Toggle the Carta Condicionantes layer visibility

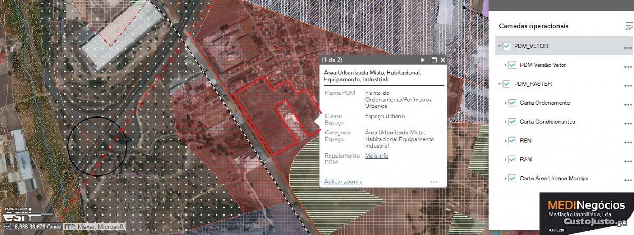pyautogui.click(x=512, y=122)
